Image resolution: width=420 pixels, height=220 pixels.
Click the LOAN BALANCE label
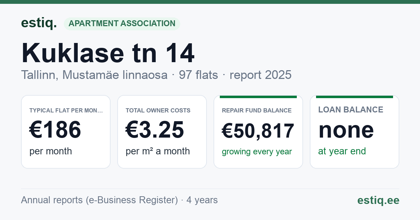(x=351, y=110)
